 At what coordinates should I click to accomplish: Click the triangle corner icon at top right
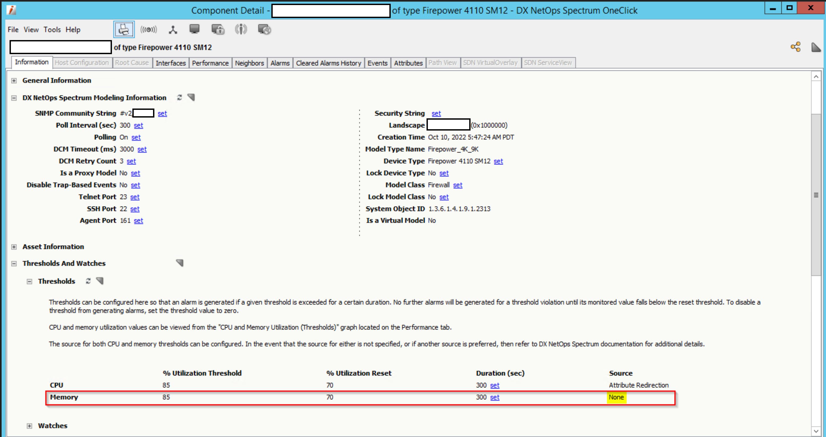point(816,47)
